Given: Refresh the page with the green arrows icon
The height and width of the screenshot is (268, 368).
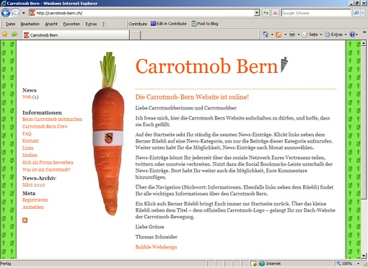Looking at the screenshot, I should pyautogui.click(x=266, y=13).
